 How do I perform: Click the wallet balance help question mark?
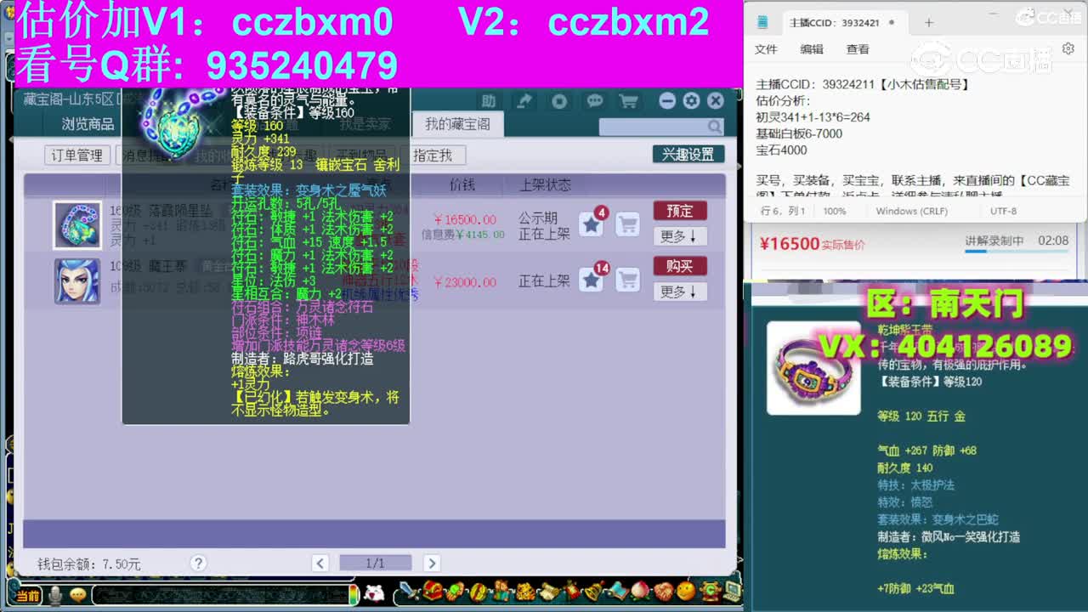198,563
